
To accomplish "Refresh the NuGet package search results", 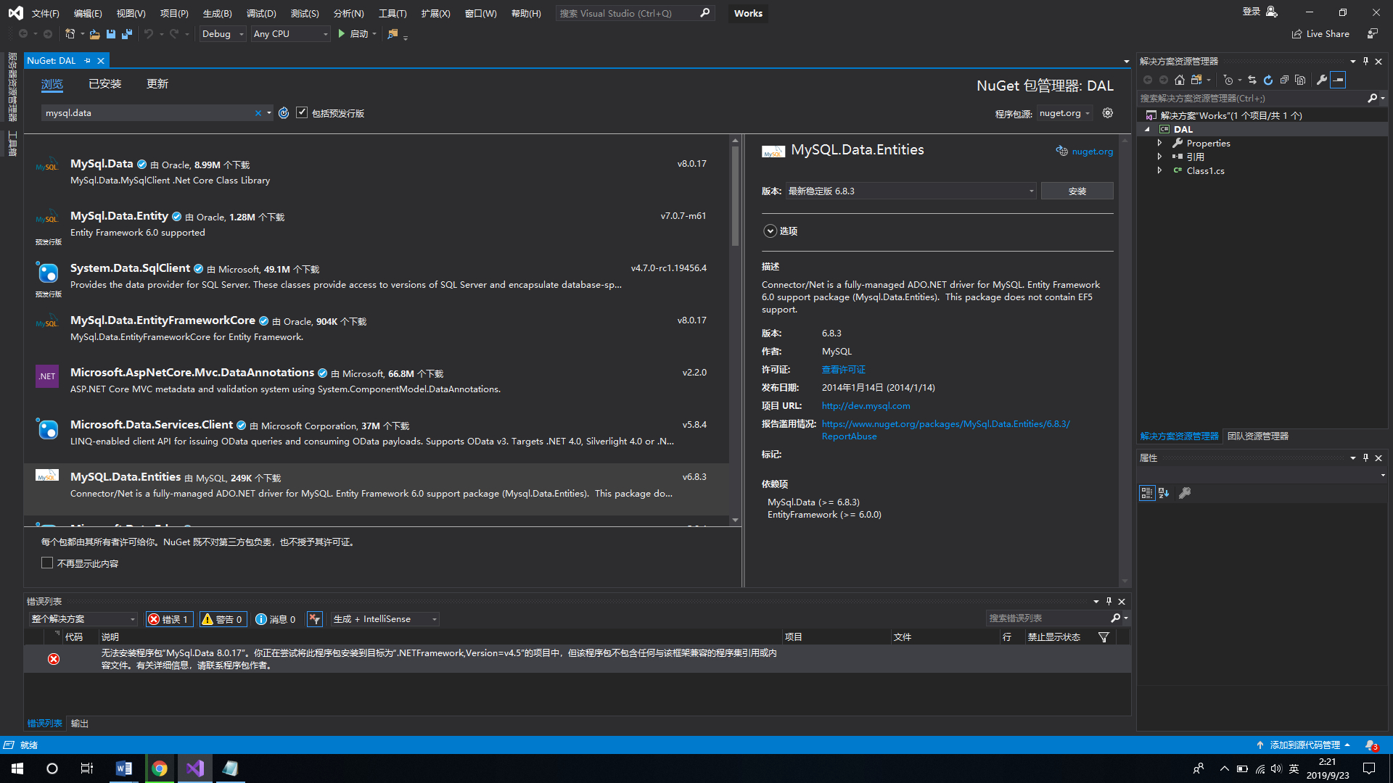I will point(284,113).
